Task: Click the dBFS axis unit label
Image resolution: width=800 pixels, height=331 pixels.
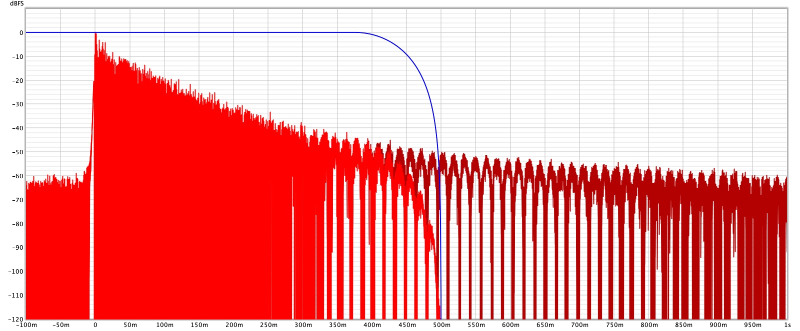Action: pos(16,3)
